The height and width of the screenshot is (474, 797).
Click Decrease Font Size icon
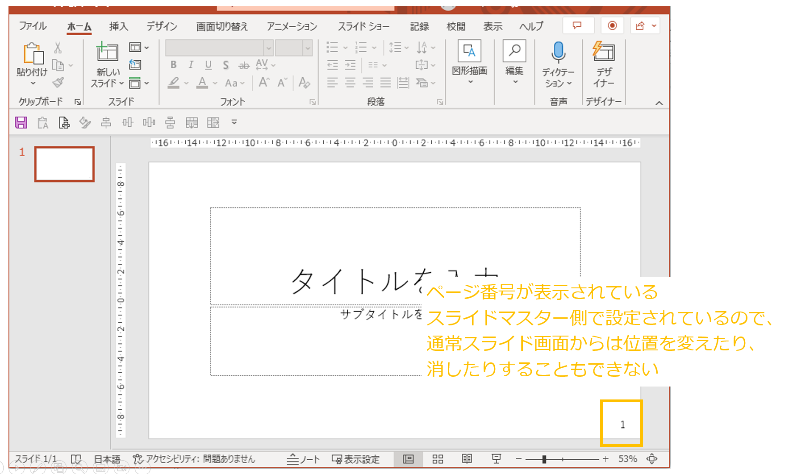[282, 83]
